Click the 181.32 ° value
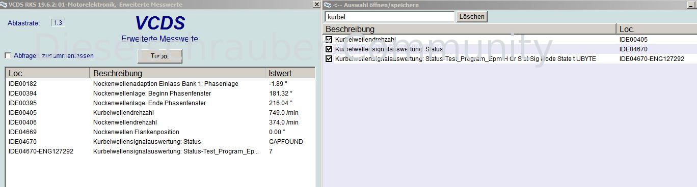The height and width of the screenshot is (187, 697). (281, 93)
